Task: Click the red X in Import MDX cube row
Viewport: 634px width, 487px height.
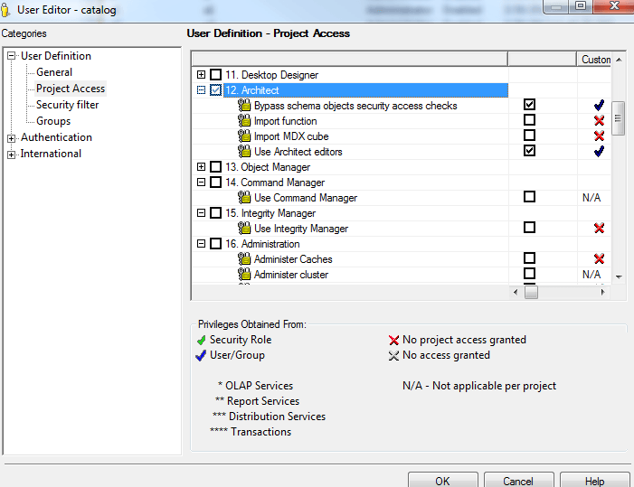Action: pyautogui.click(x=599, y=136)
